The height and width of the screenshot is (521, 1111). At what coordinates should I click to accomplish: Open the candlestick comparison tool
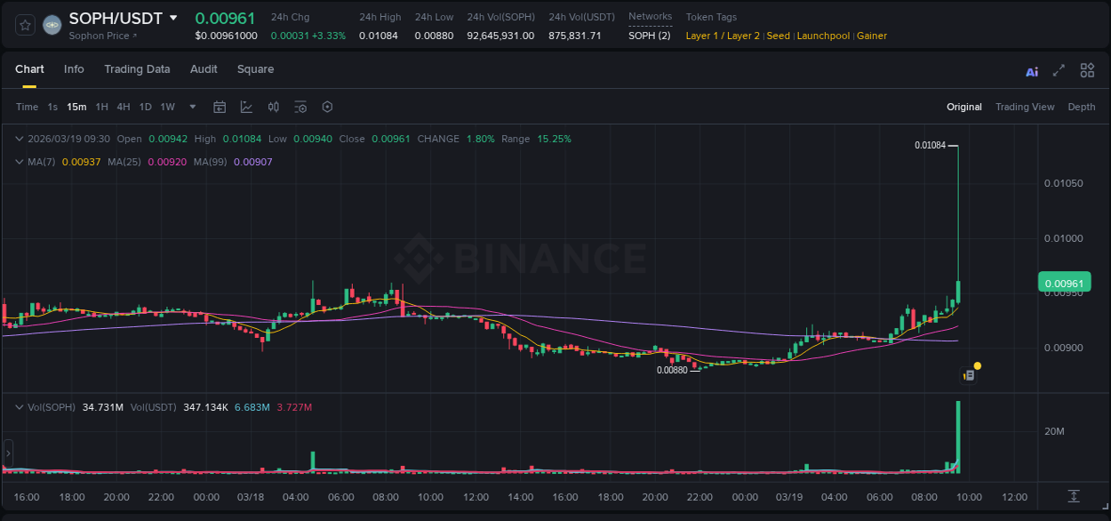coord(273,107)
